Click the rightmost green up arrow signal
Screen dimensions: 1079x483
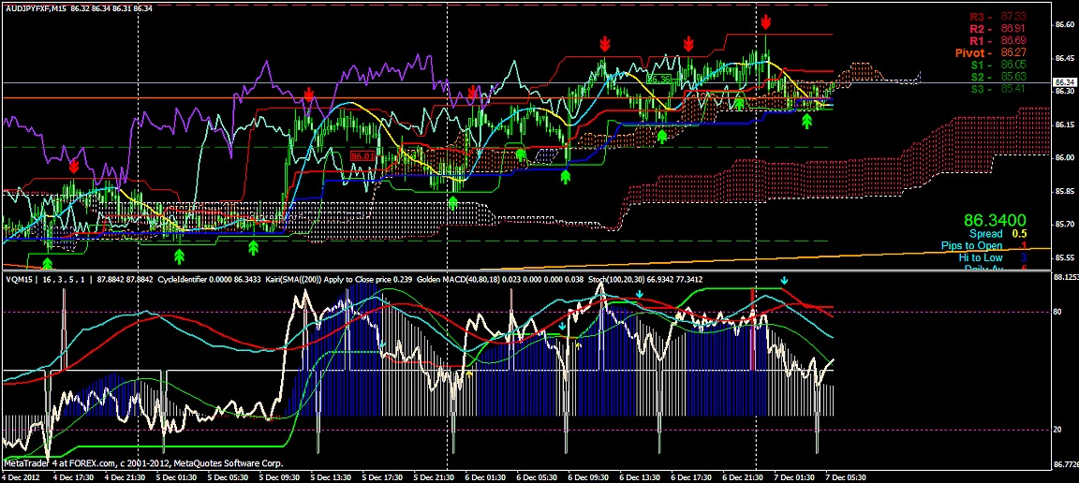(807, 120)
